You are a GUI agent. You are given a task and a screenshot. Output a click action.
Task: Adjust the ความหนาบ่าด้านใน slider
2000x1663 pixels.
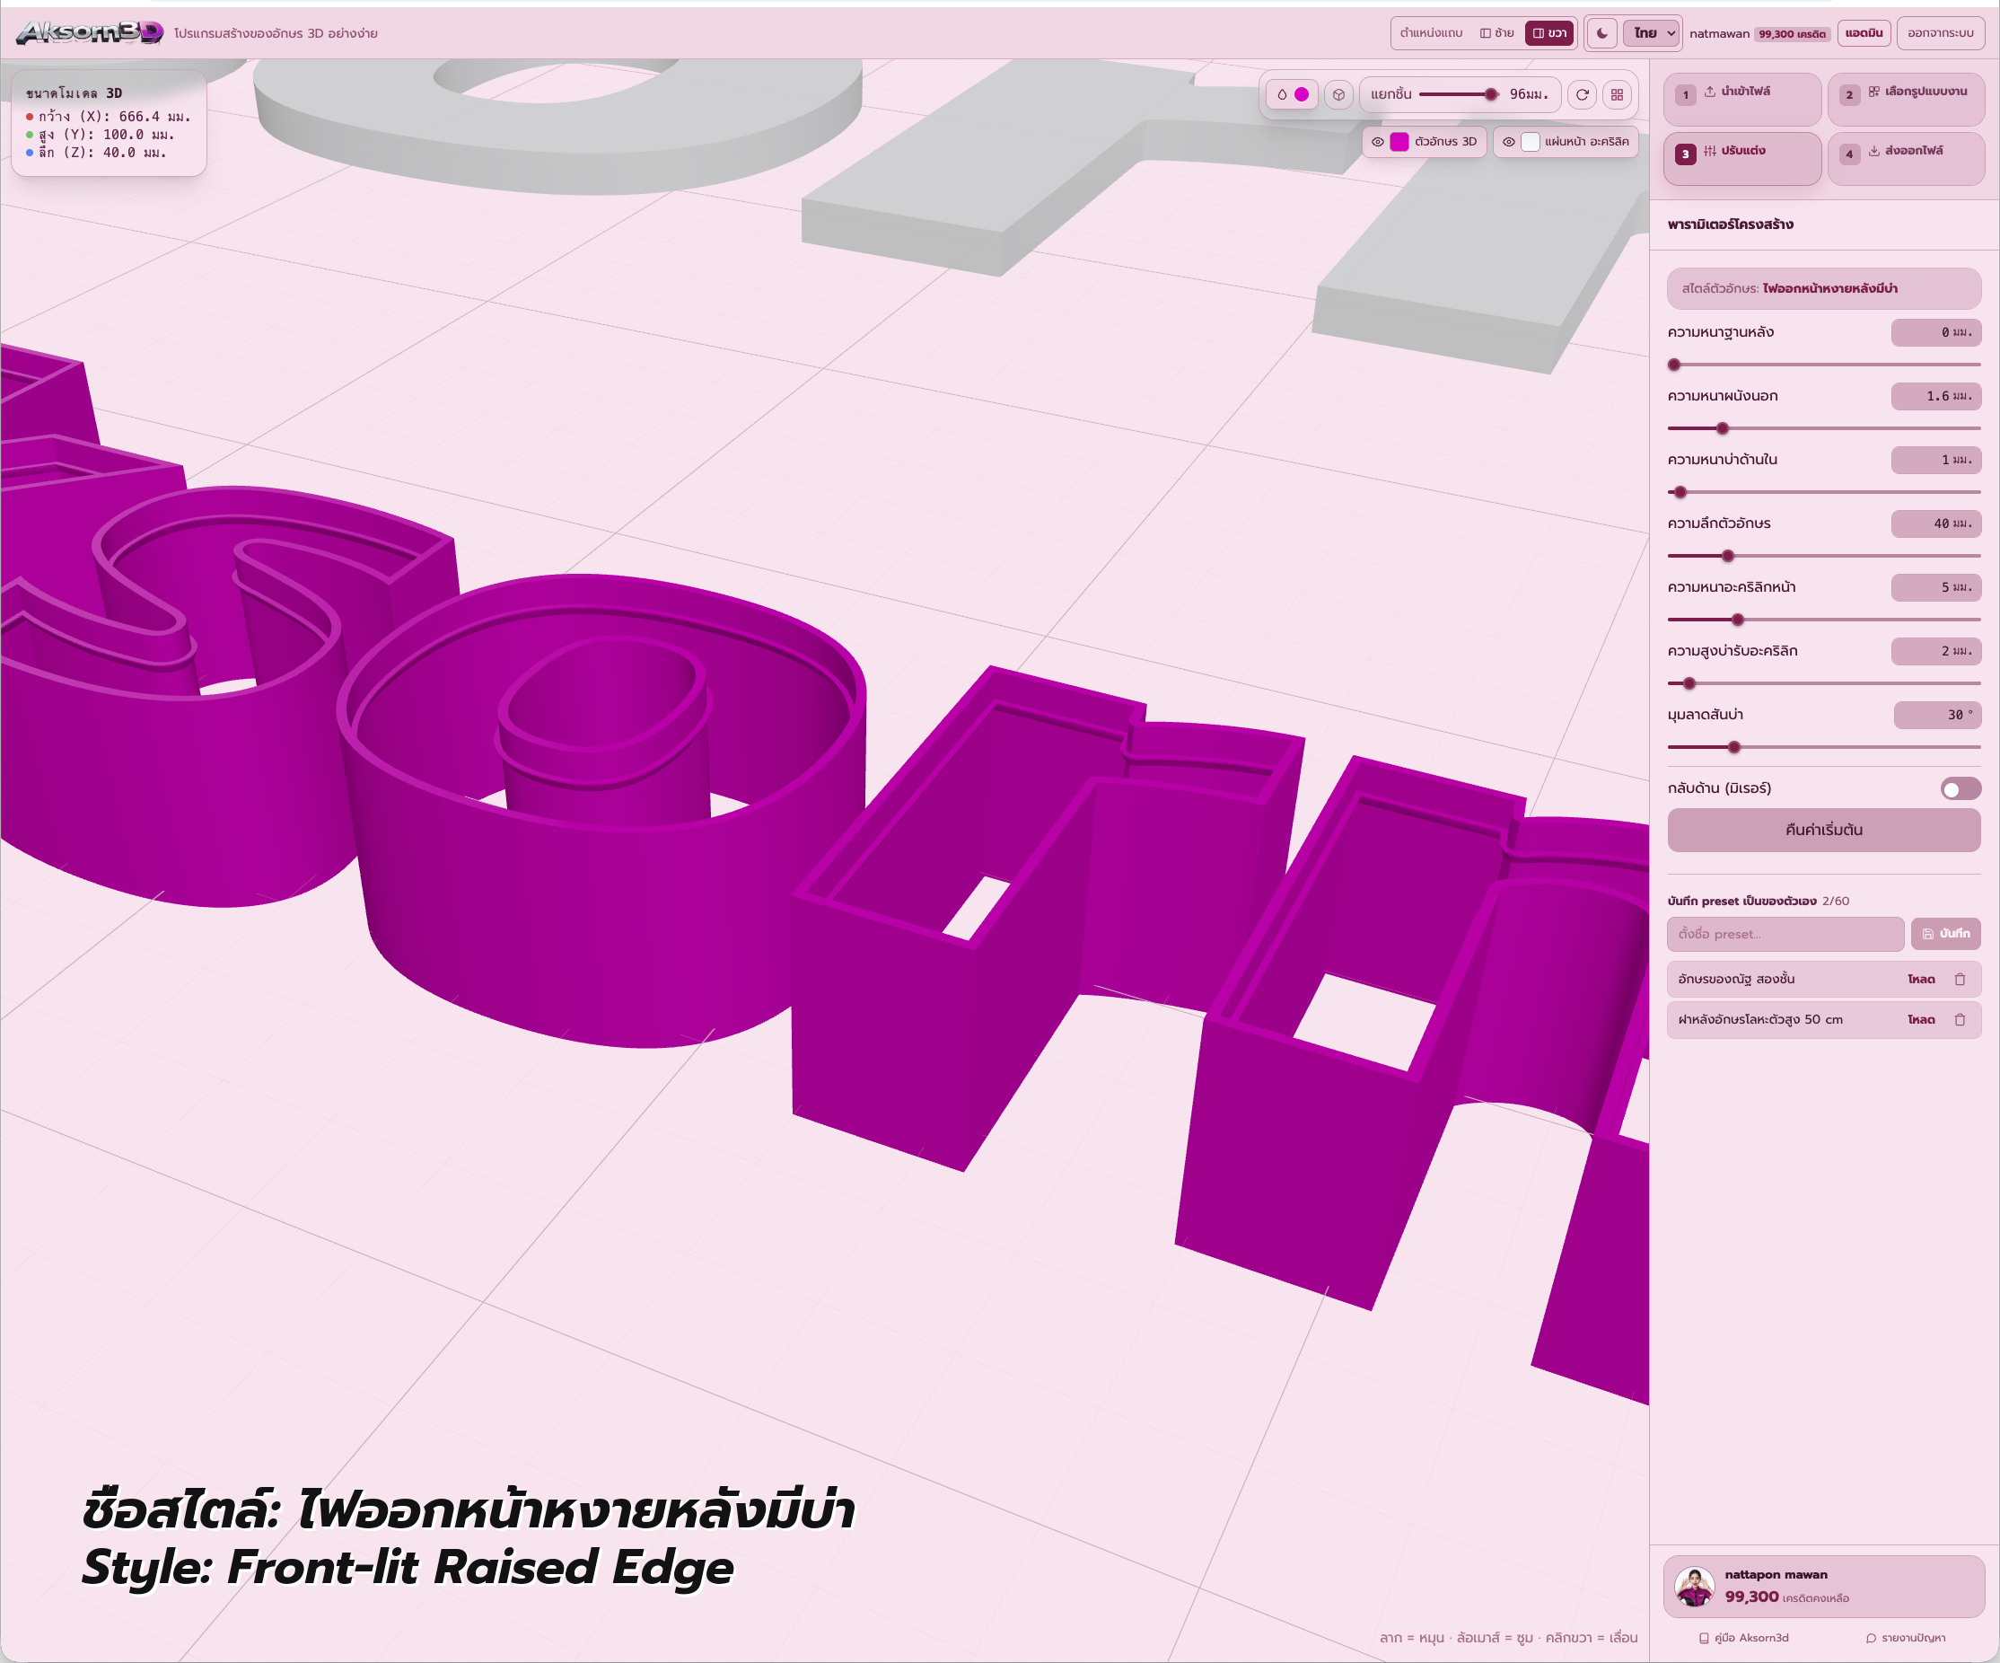pyautogui.click(x=1823, y=492)
